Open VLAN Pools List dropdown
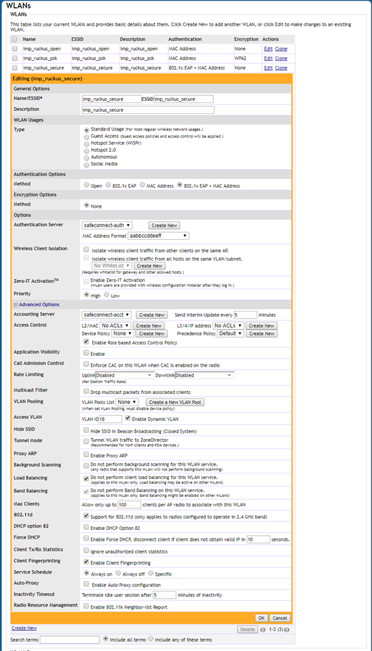The width and height of the screenshot is (372, 651). pos(127,402)
